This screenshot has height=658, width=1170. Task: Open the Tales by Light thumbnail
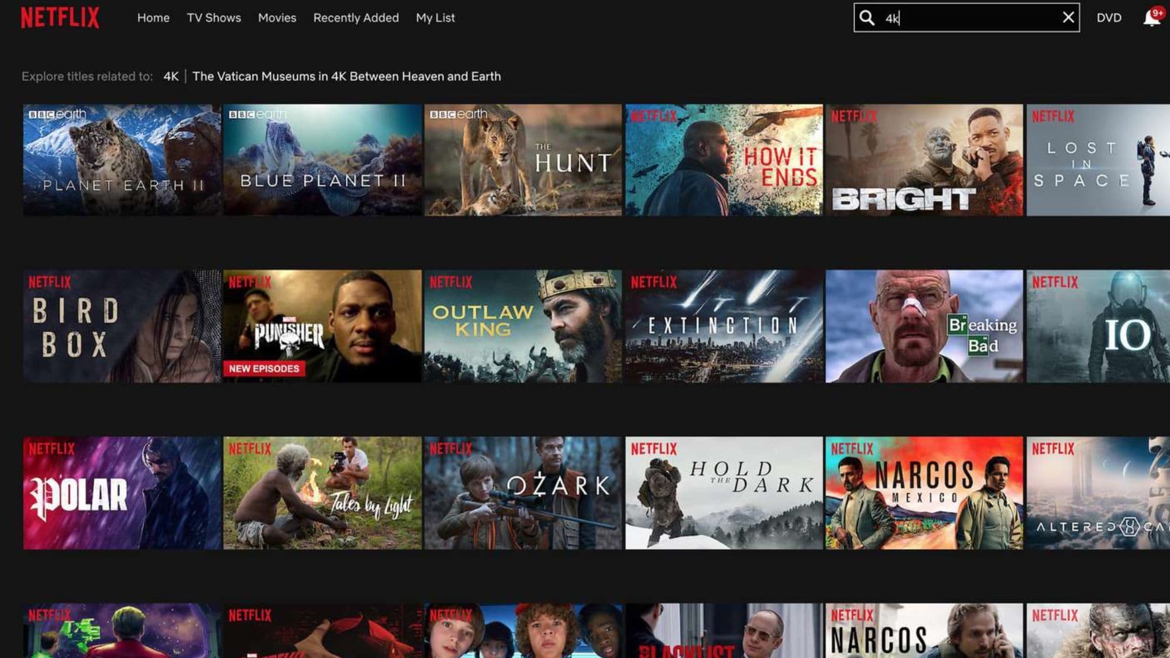pos(322,493)
